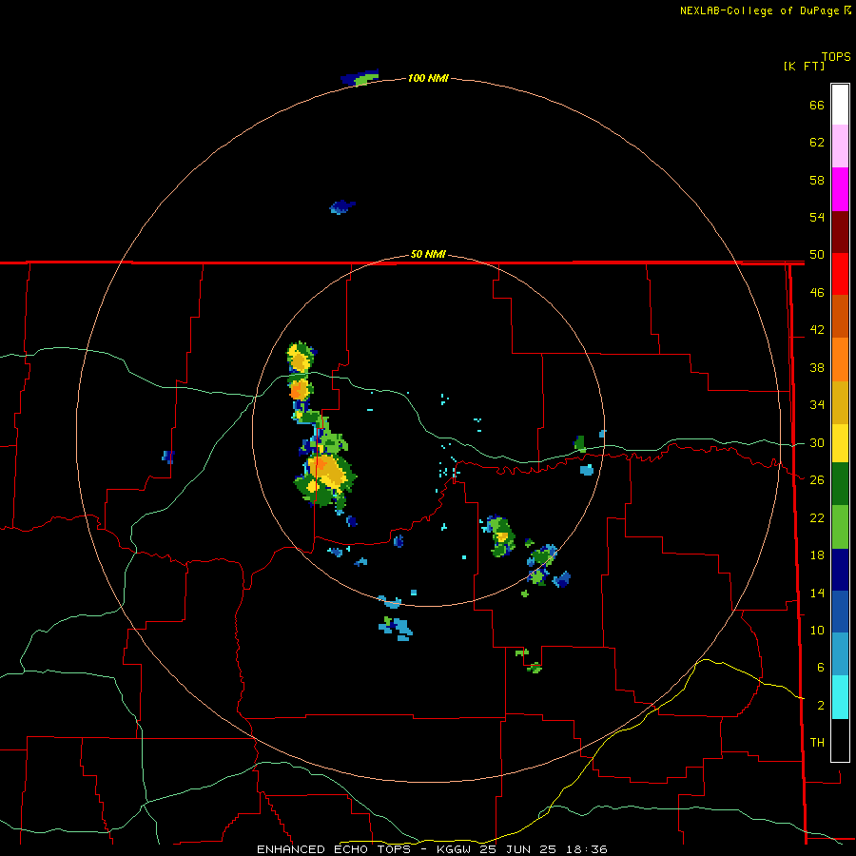Click the 100 NMI range ring label

pyautogui.click(x=428, y=78)
